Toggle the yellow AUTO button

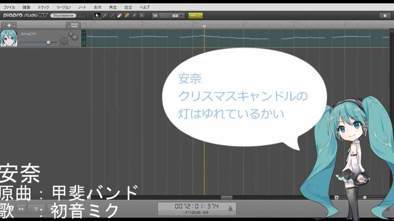(195, 16)
